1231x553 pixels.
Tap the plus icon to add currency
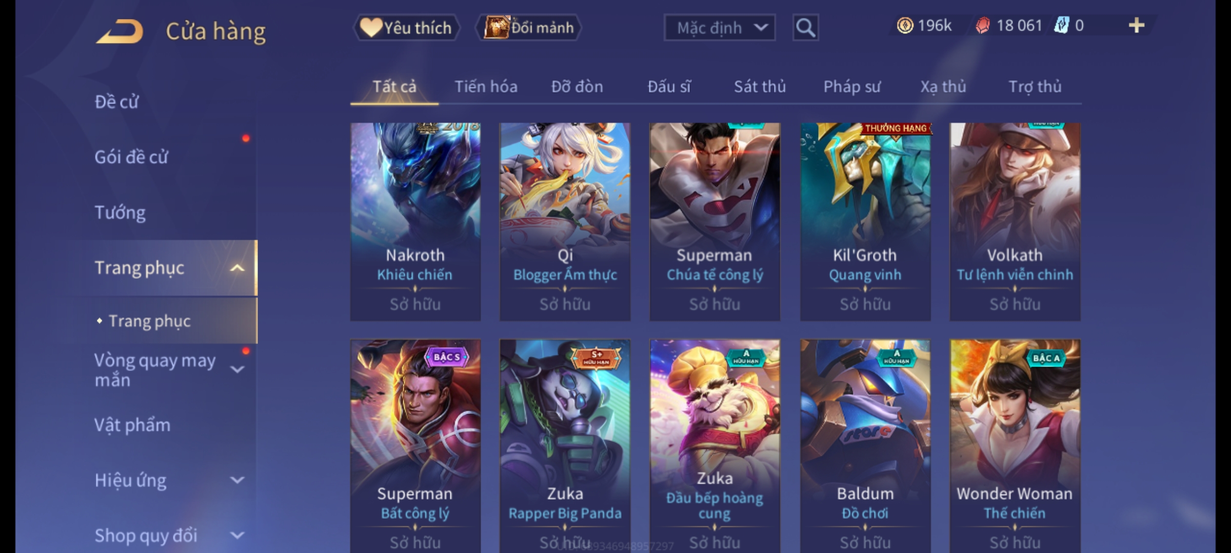point(1137,26)
